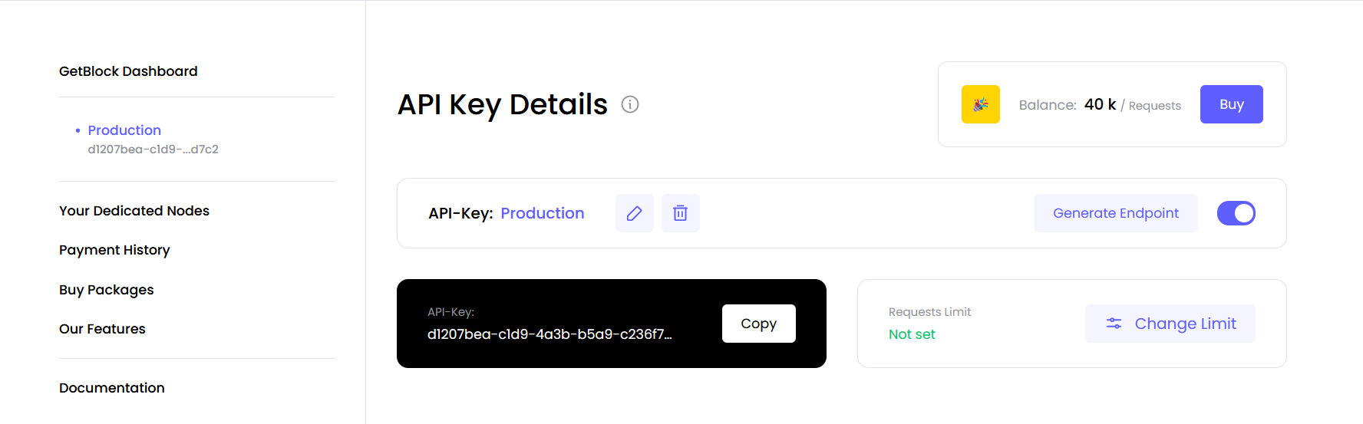This screenshot has height=424, width=1363.
Task: Click the yellow party popper balance icon
Action: click(980, 104)
